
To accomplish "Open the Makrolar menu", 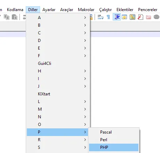I will pos(86,10).
